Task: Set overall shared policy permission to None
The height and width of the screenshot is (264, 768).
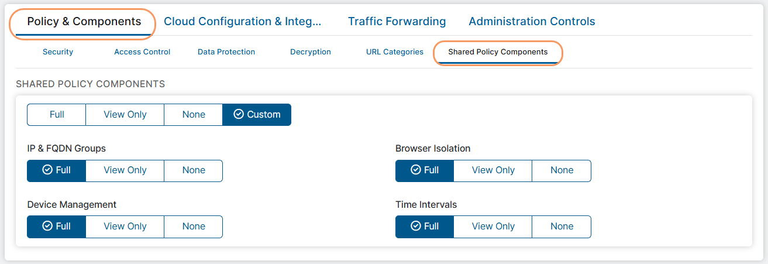Action: 194,115
